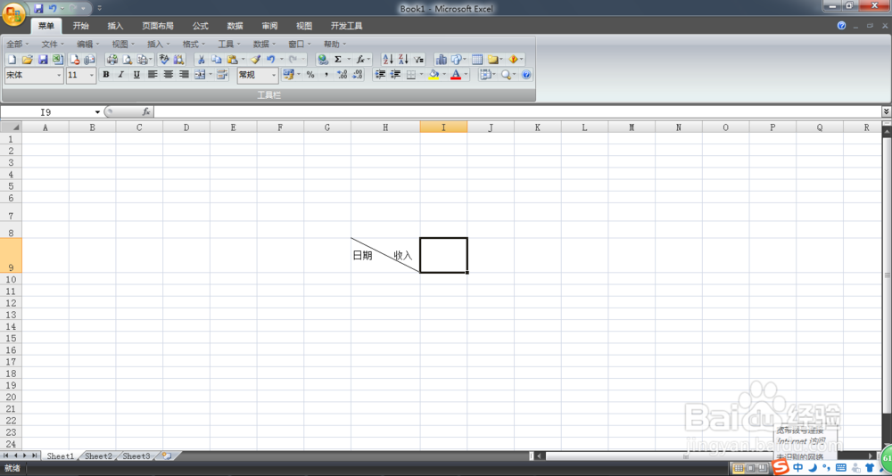Switch to the Sheet2 tab
The height and width of the screenshot is (476, 892).
98,456
